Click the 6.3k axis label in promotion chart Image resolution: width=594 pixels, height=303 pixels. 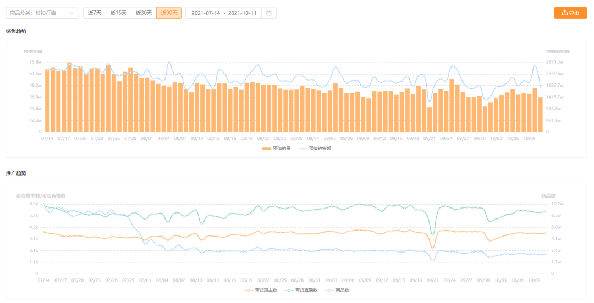34,204
